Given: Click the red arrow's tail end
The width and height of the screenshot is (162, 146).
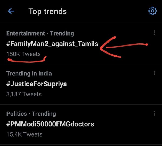Looking at the screenshot, I should pos(146,44).
